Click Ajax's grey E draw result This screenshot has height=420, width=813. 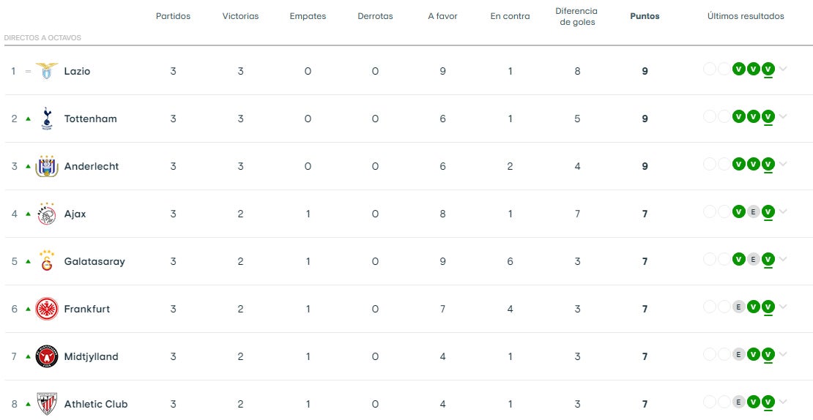tap(753, 212)
